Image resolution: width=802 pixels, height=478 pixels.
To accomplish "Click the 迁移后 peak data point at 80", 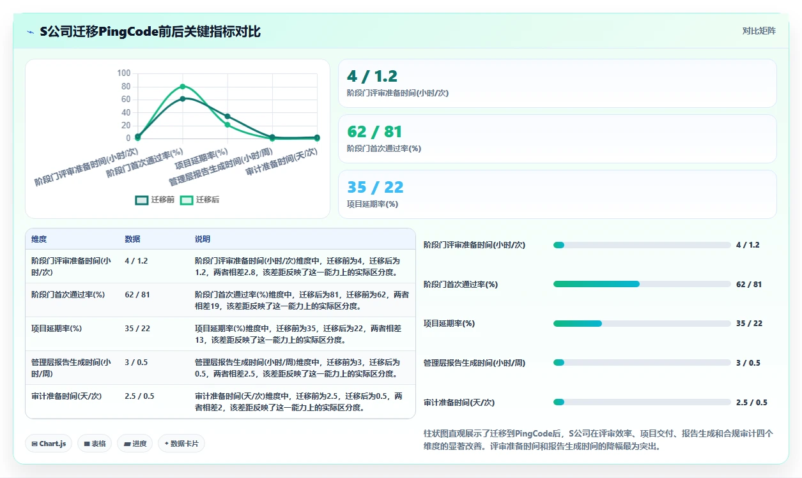I will [183, 86].
